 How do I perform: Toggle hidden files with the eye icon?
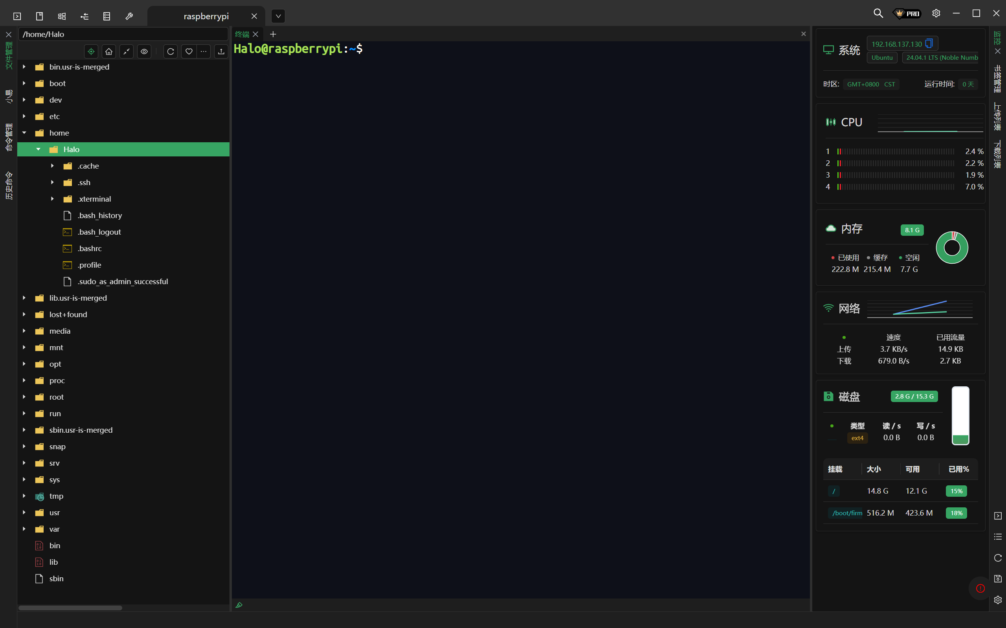pos(144,51)
